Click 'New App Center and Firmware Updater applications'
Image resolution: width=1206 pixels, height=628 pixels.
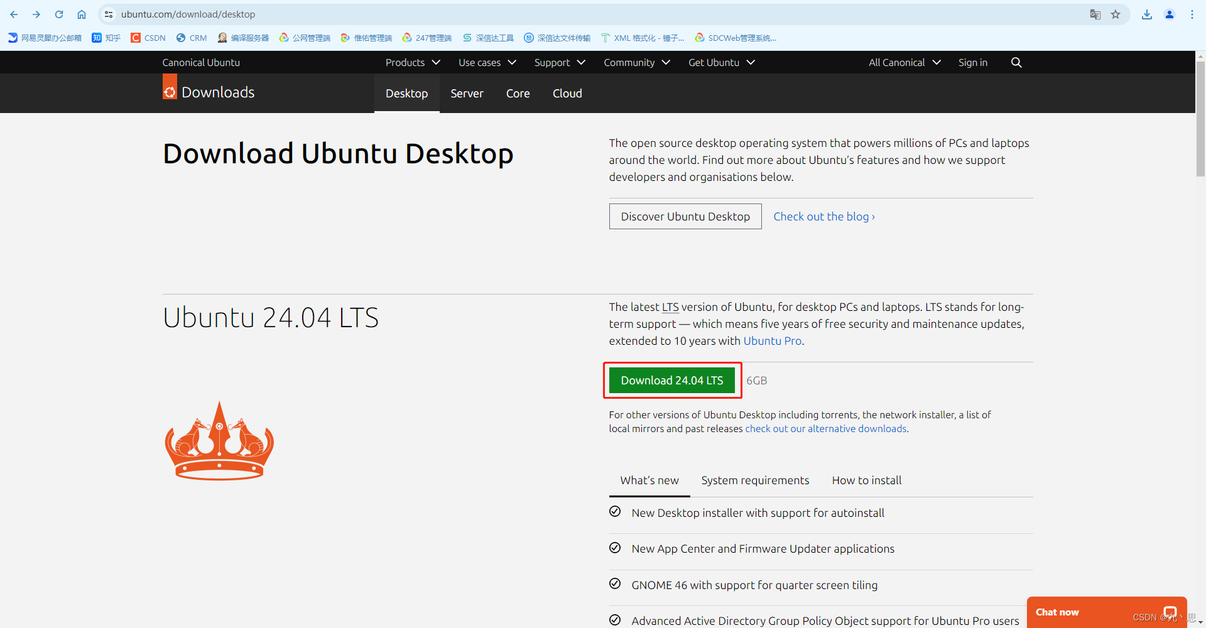click(763, 549)
